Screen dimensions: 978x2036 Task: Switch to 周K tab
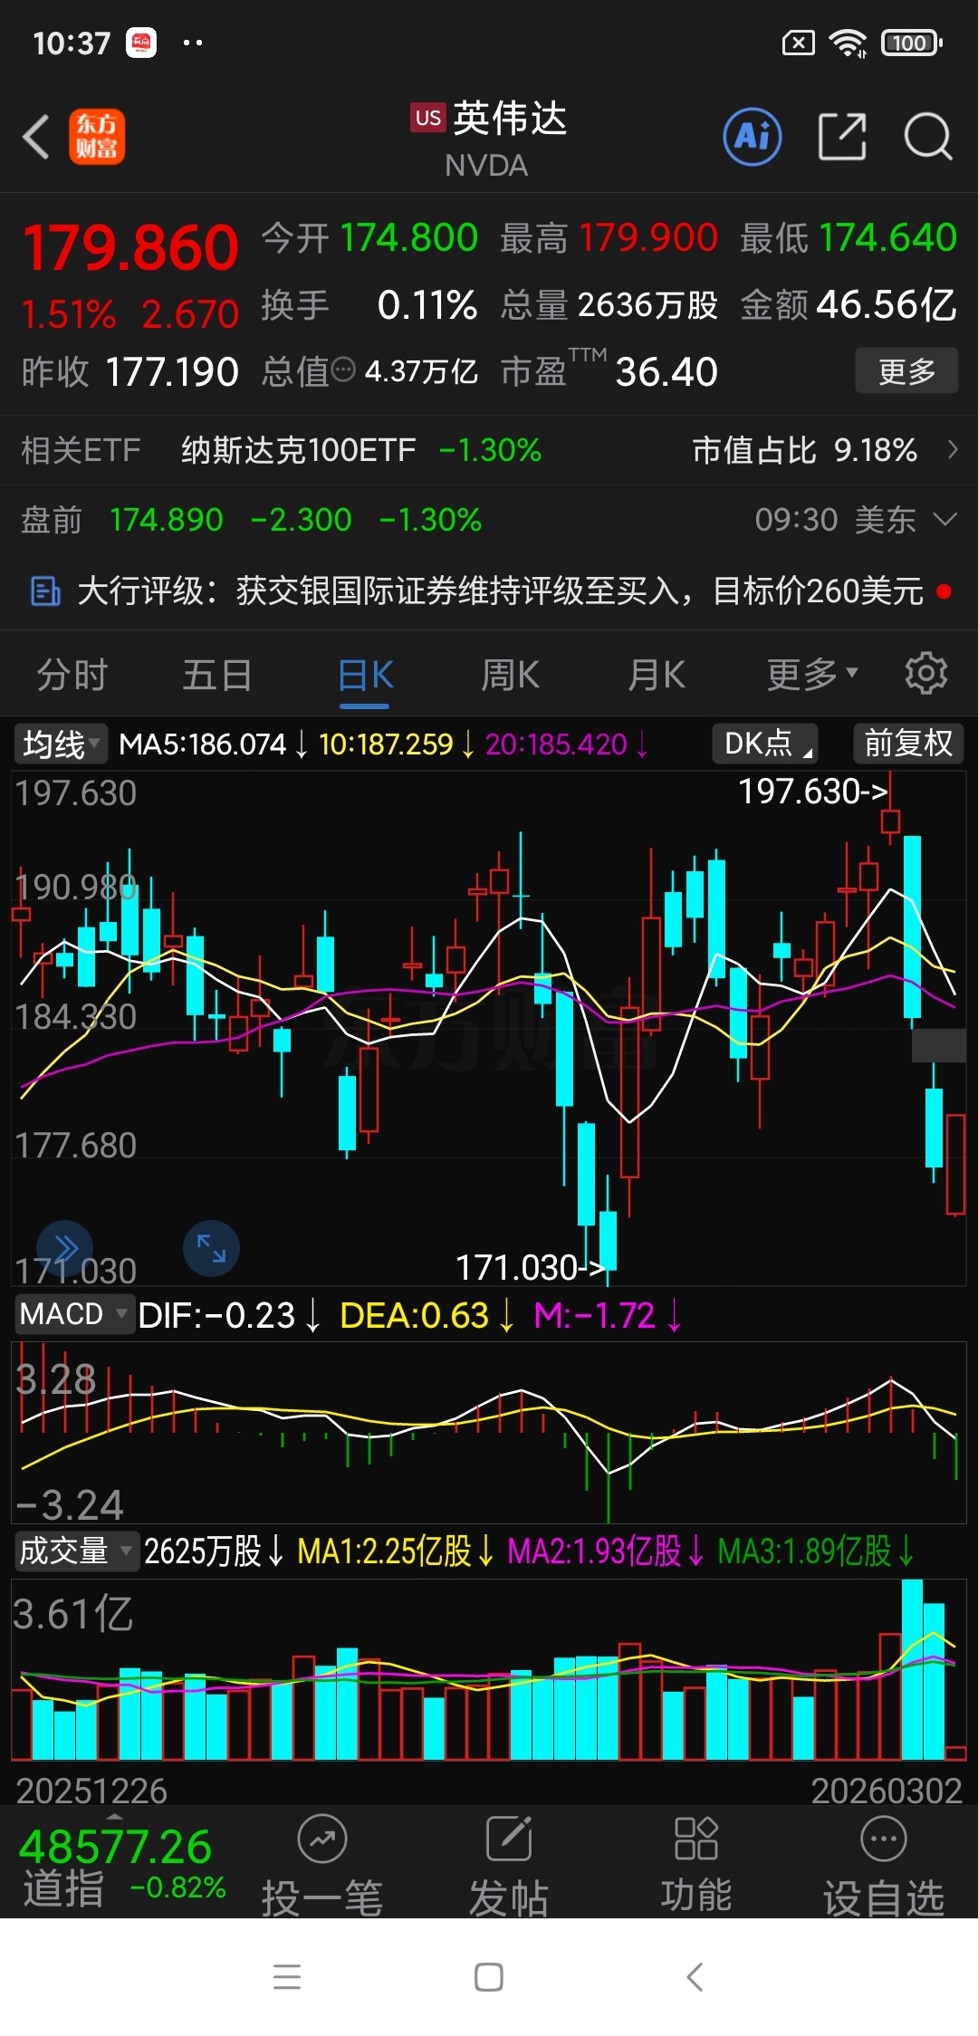point(510,675)
